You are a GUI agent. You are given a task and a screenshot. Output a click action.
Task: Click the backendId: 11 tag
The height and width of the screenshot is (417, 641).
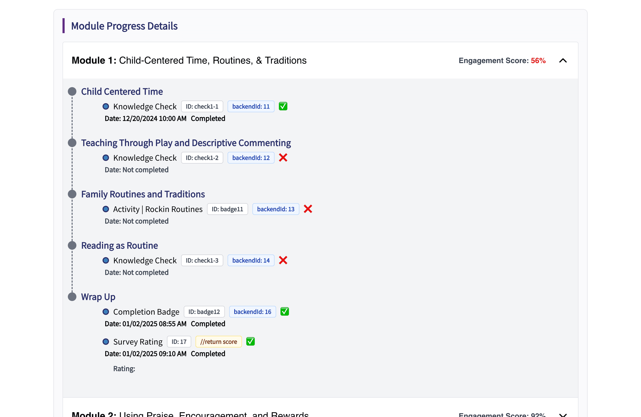coord(251,106)
